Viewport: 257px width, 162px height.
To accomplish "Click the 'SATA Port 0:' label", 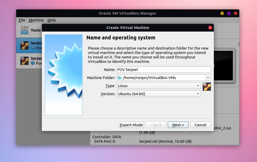I will point(105,141).
